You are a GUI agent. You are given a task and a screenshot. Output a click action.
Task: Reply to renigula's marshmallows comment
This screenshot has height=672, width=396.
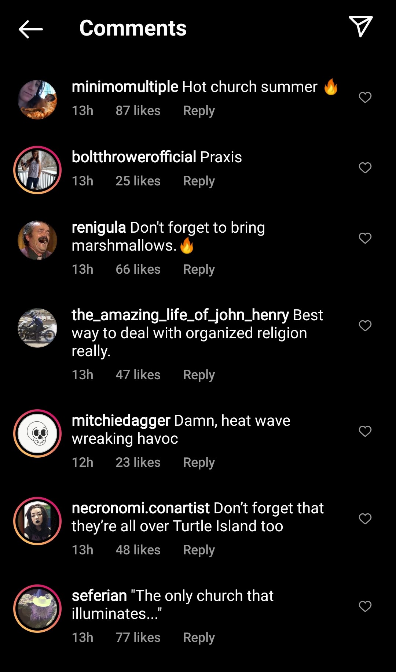[199, 269]
